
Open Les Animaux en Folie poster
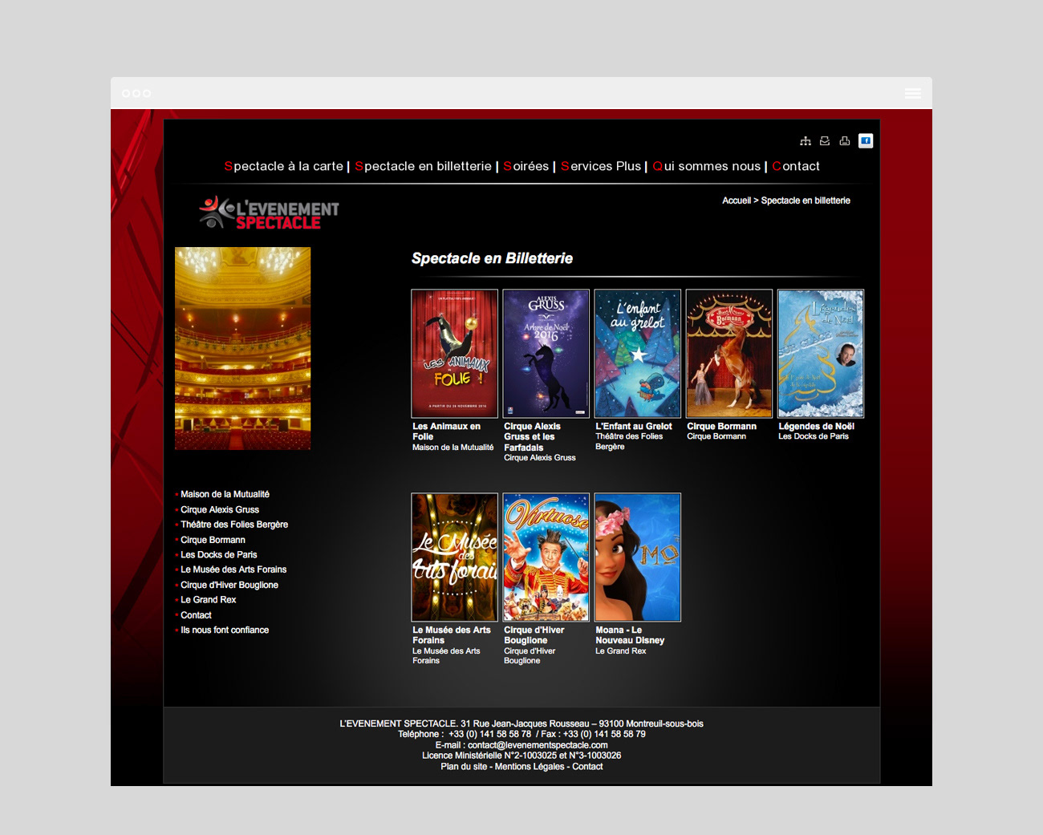pyautogui.click(x=455, y=354)
